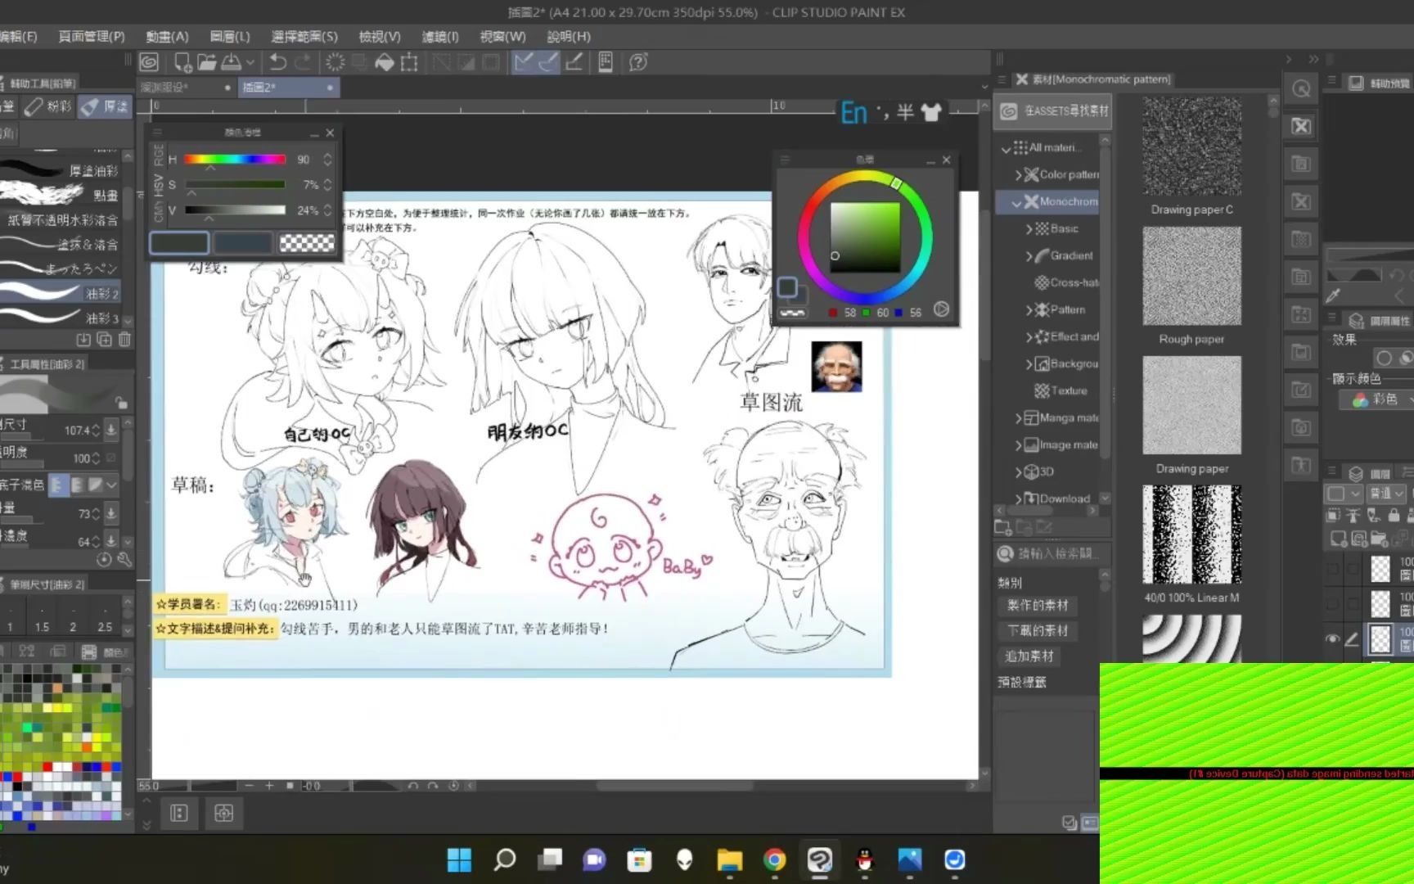Screen dimensions: 1414x884
Task: Expand the 3D material folder
Action: coord(1019,472)
